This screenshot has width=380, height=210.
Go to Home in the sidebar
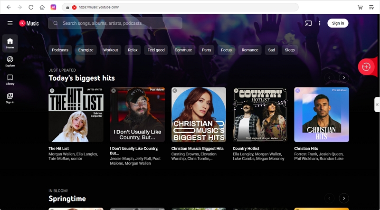coord(10,43)
